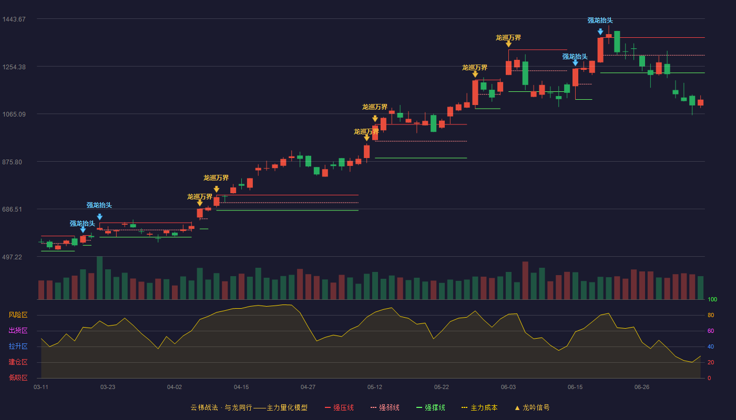736x420 pixels.
Task: Click the 05-22 date label
Action: pos(442,387)
